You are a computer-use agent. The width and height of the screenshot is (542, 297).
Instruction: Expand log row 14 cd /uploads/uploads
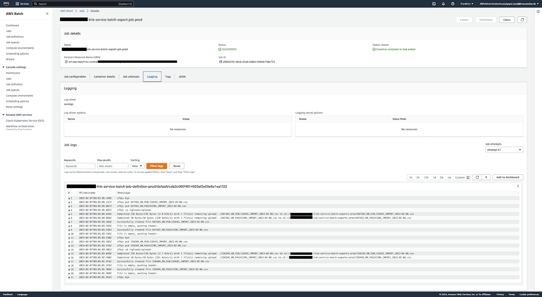tap(69, 250)
